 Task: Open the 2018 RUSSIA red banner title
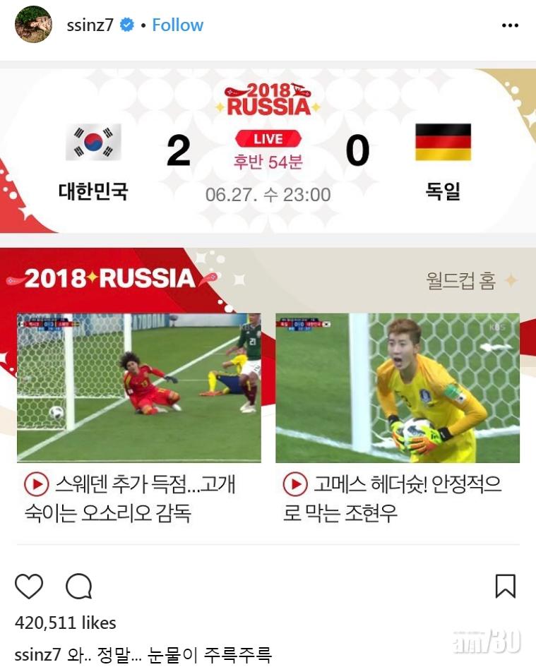(110, 279)
